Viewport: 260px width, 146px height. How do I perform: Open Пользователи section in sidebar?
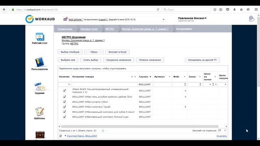click(39, 64)
